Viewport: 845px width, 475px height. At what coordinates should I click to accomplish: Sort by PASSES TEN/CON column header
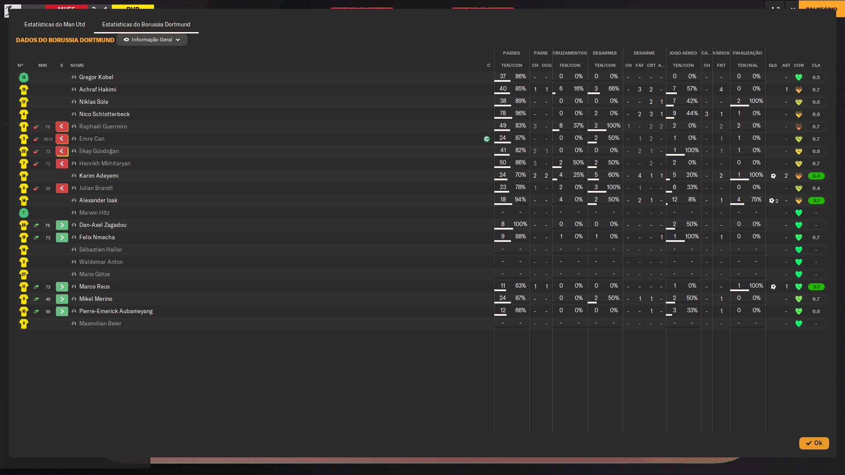click(x=511, y=65)
